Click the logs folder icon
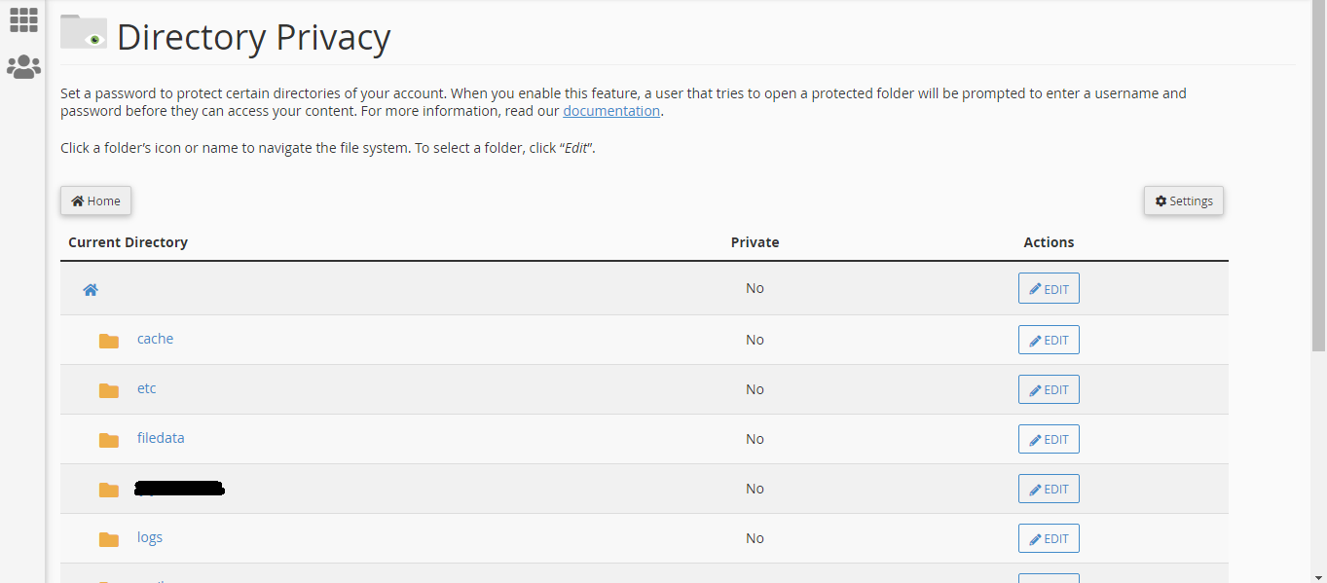The height and width of the screenshot is (583, 1327). click(109, 539)
